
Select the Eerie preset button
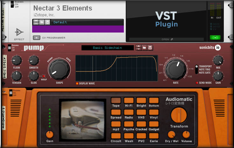pos(154,136)
